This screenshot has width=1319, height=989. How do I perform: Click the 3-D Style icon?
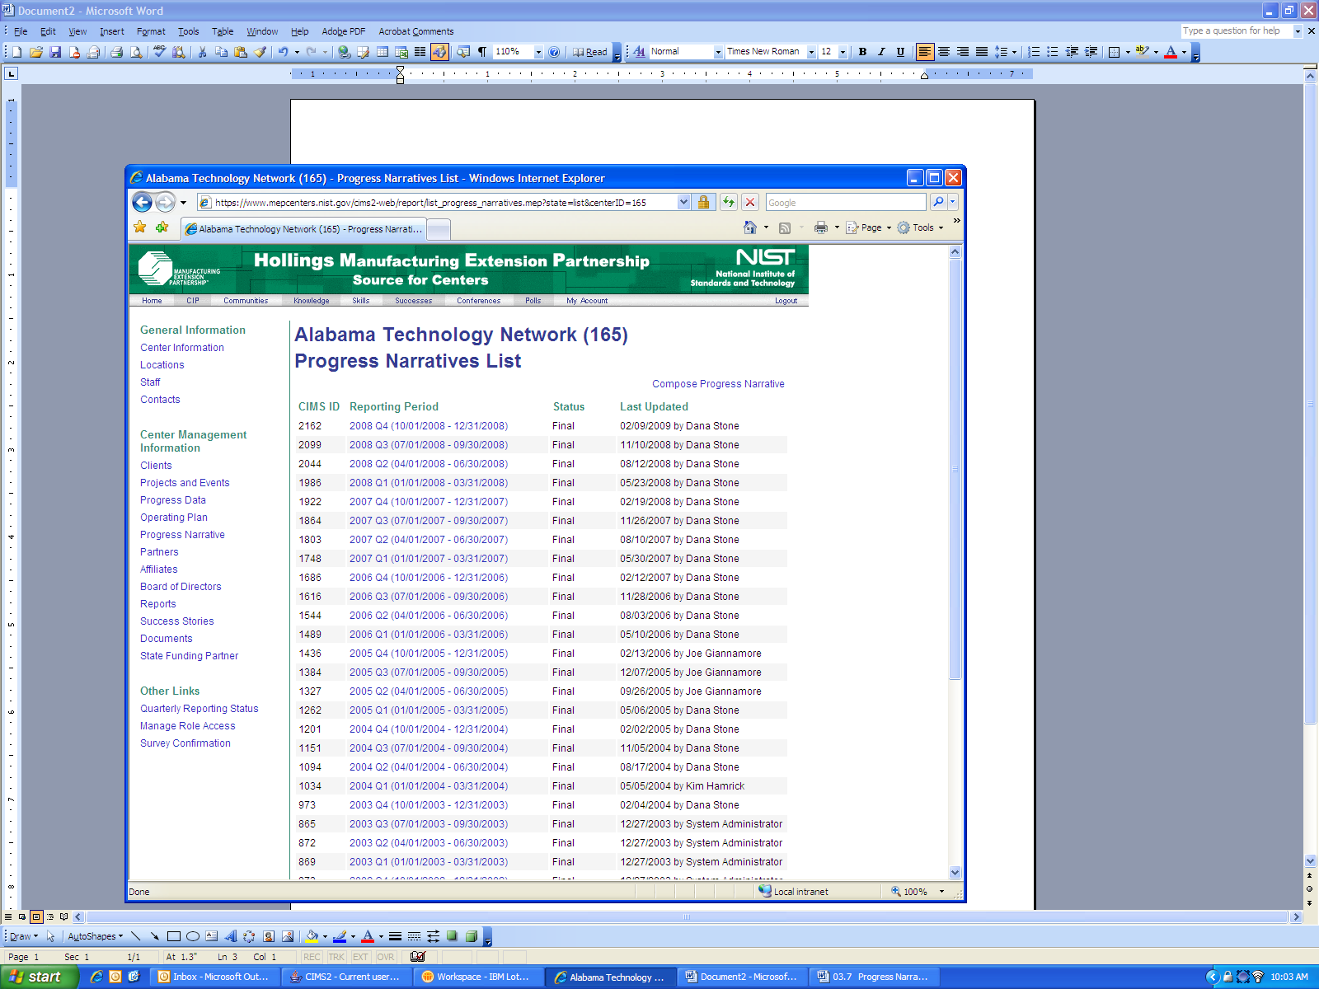[x=471, y=936]
